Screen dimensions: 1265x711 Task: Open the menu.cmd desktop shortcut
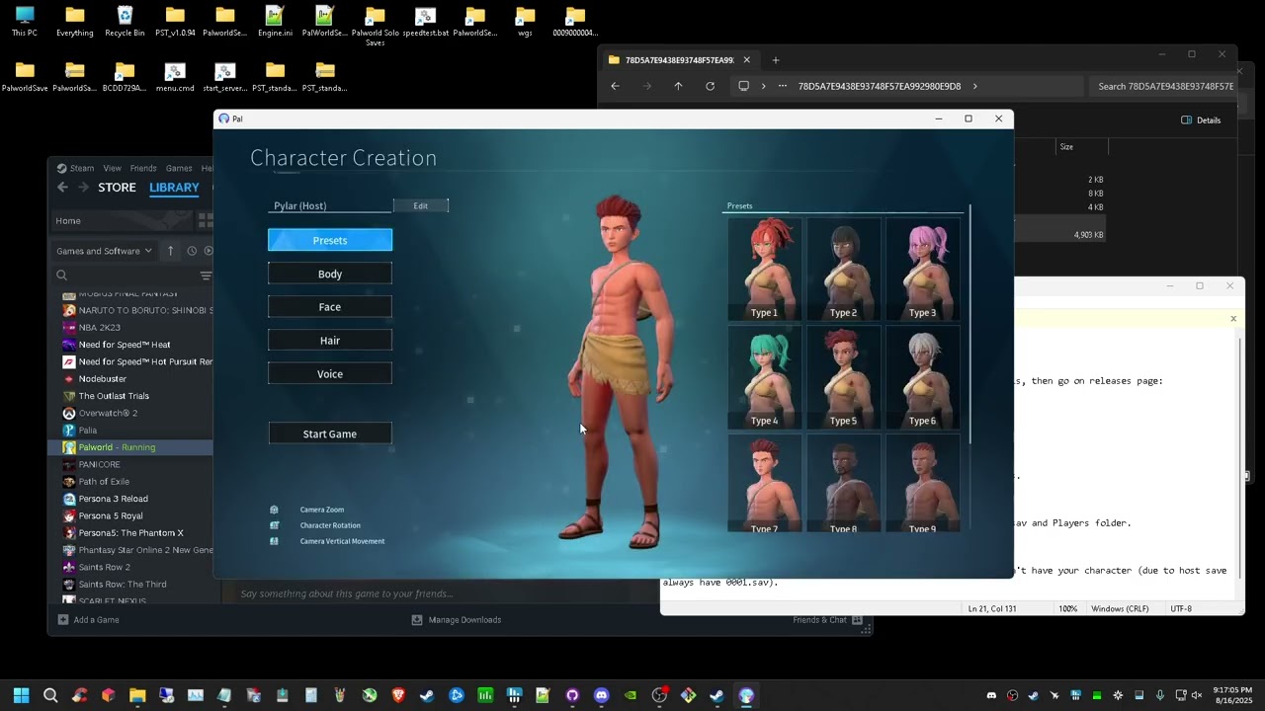(x=175, y=77)
